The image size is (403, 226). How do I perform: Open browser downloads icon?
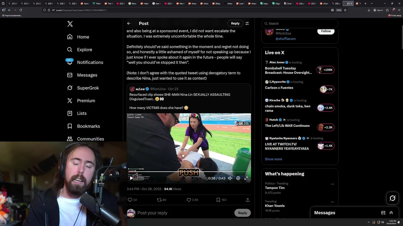pyautogui.click(x=369, y=10)
